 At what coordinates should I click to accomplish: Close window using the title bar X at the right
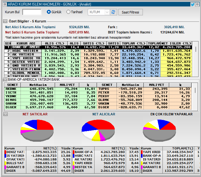click(x=197, y=4)
